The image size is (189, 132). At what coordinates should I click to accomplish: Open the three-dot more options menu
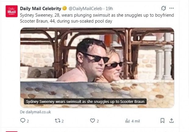[171, 8]
